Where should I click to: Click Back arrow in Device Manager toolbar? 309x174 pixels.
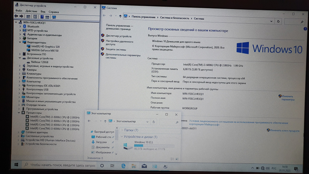pyautogui.click(x=16, y=16)
